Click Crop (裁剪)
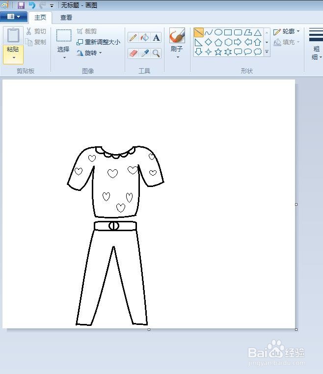Viewport: 323px width, 374px height. point(86,31)
